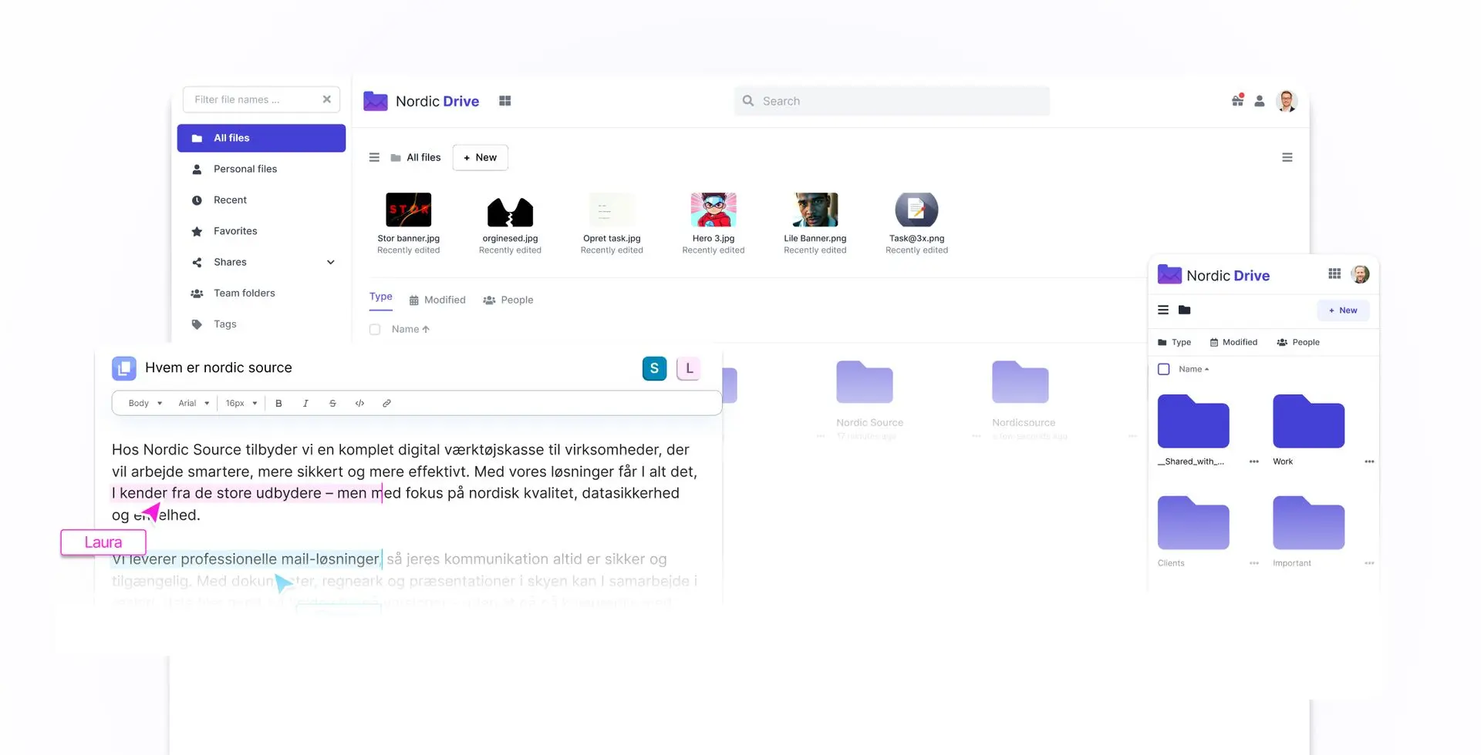Image resolution: width=1481 pixels, height=755 pixels.
Task: Open Task@3x.png thumbnail
Action: click(916, 210)
